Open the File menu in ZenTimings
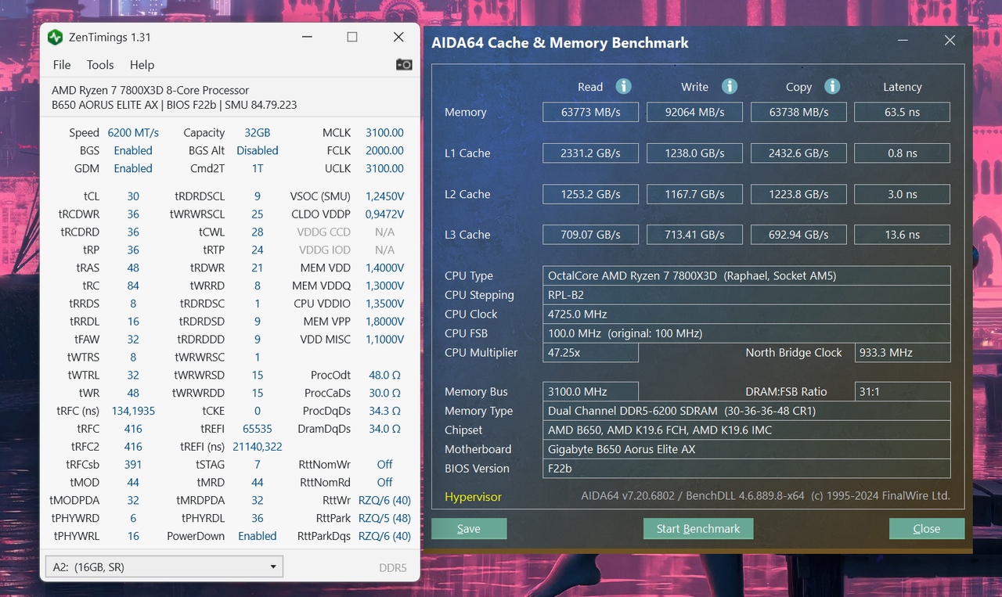1002x597 pixels. point(62,65)
